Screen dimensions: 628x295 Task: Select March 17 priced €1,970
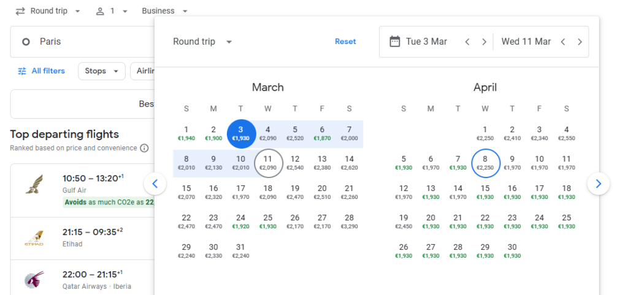click(240, 192)
